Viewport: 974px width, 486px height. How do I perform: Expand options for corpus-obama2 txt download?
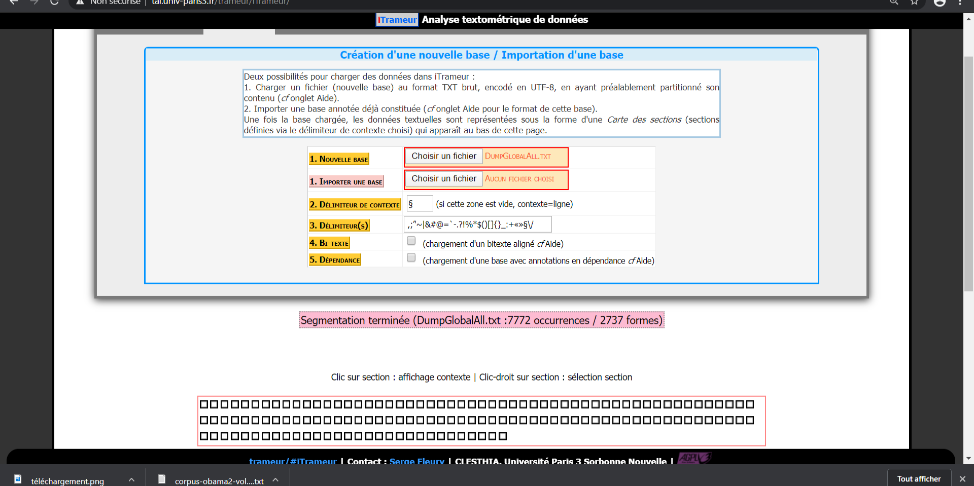coord(275,479)
